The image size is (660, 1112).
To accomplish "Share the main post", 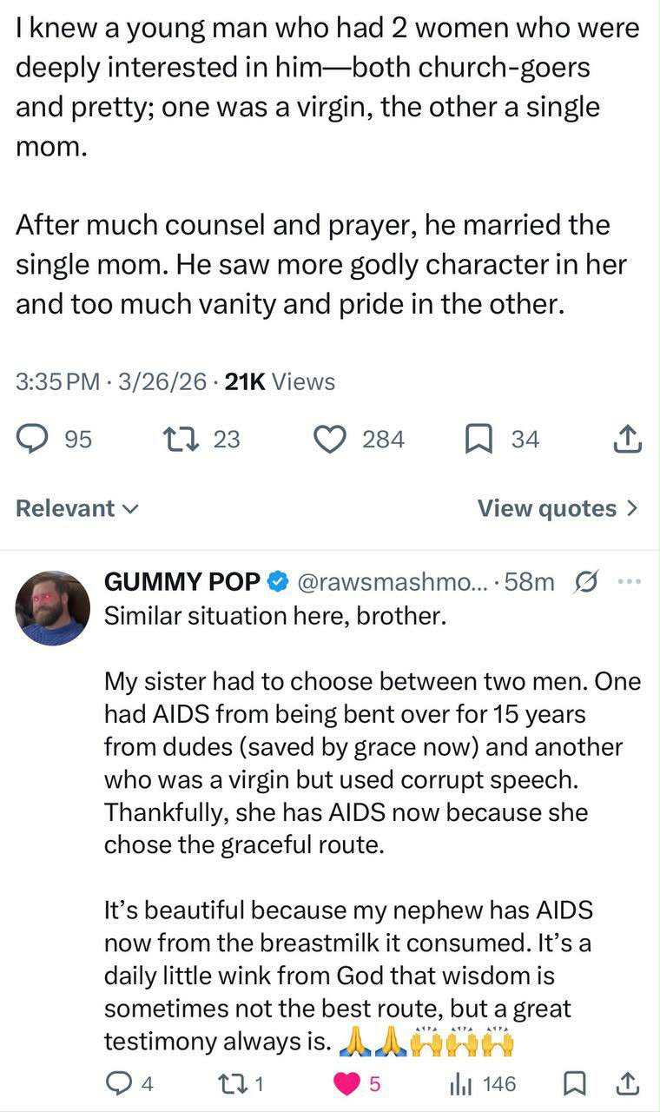I will pos(627,440).
